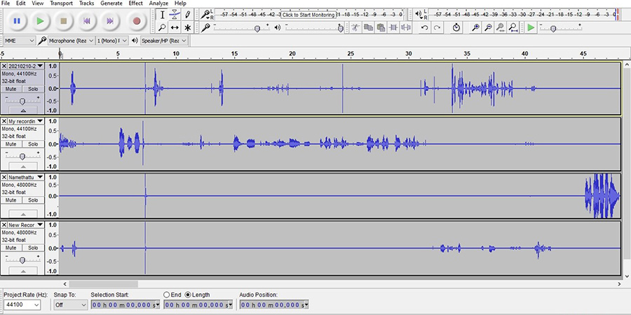Open the Generate menu
631x315 pixels.
[x=111, y=3]
